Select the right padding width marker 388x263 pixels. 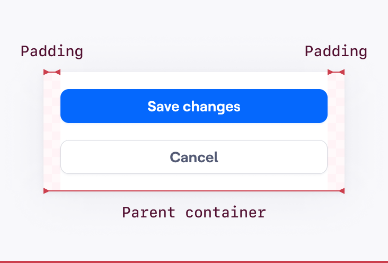[x=336, y=72]
